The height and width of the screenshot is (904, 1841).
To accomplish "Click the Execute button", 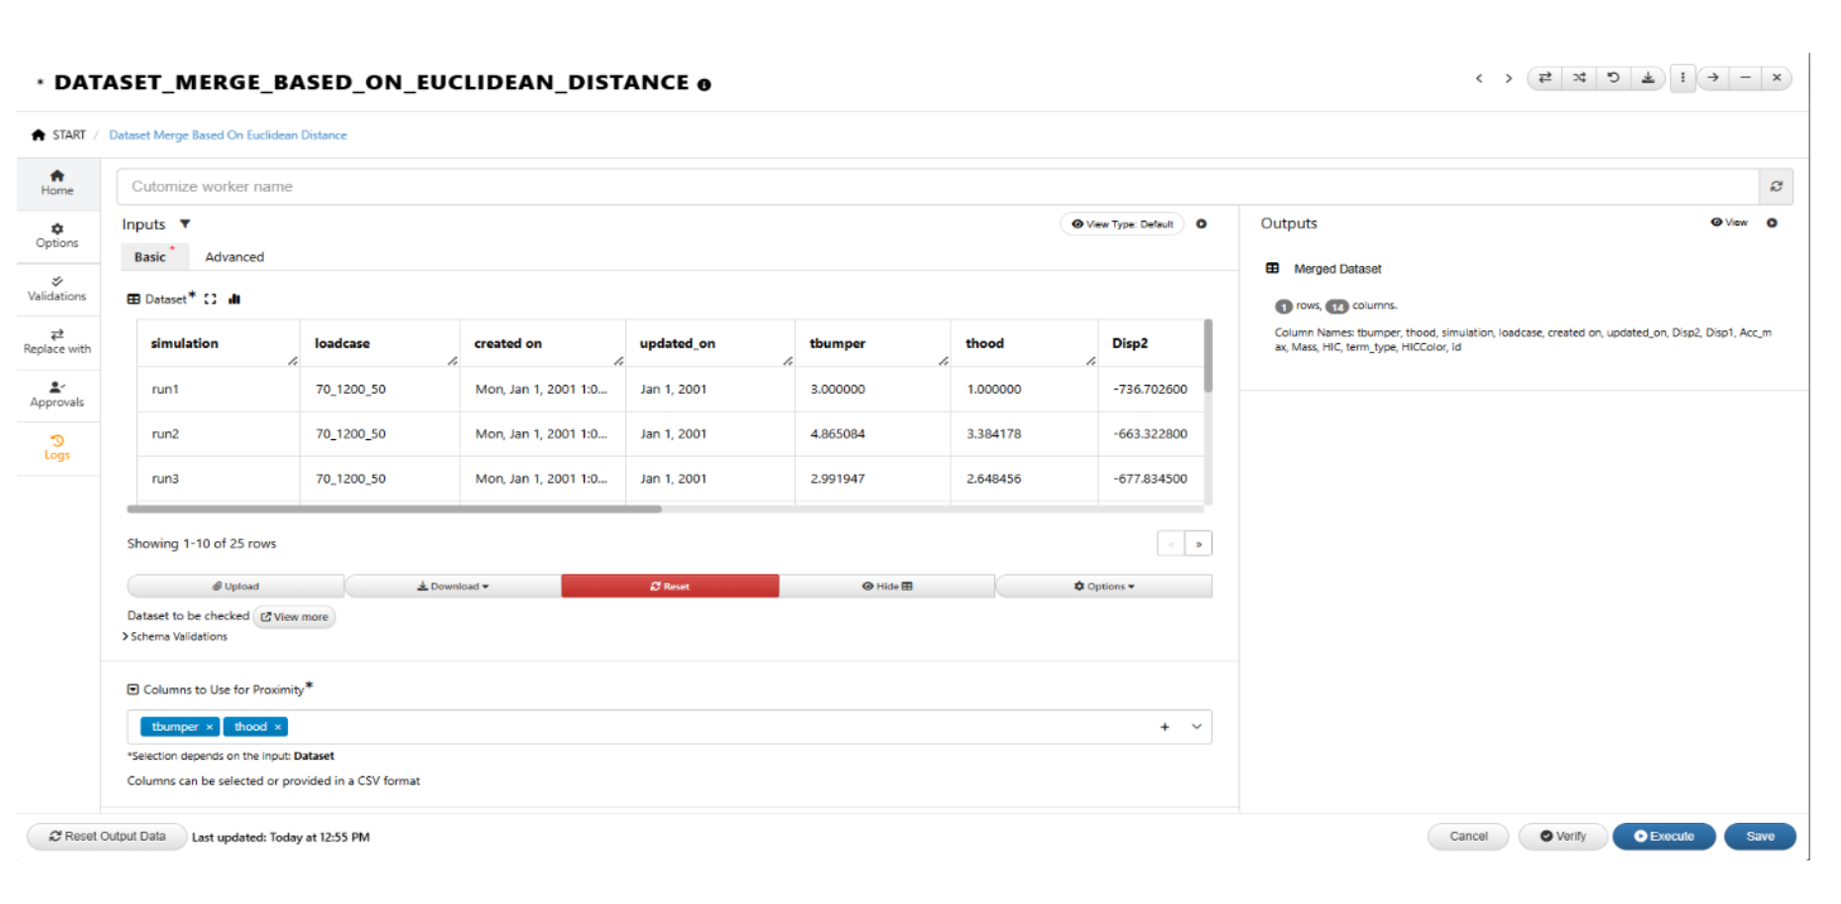I will tap(1664, 837).
